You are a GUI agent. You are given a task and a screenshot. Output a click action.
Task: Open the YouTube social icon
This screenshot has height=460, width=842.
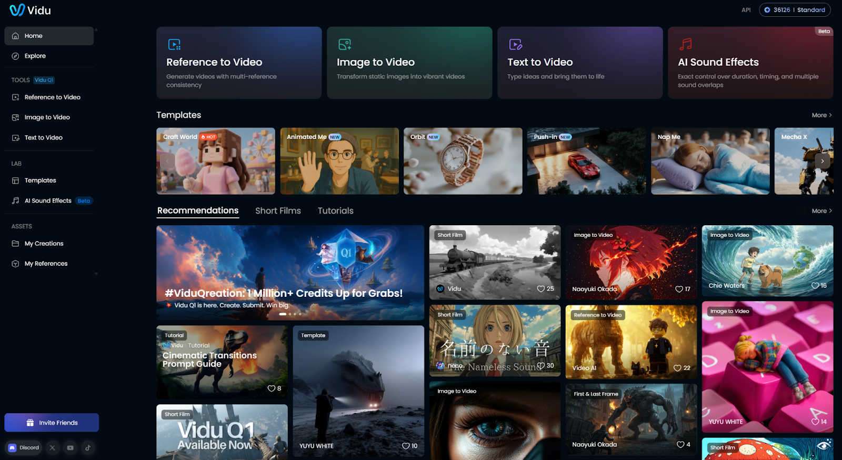[70, 448]
